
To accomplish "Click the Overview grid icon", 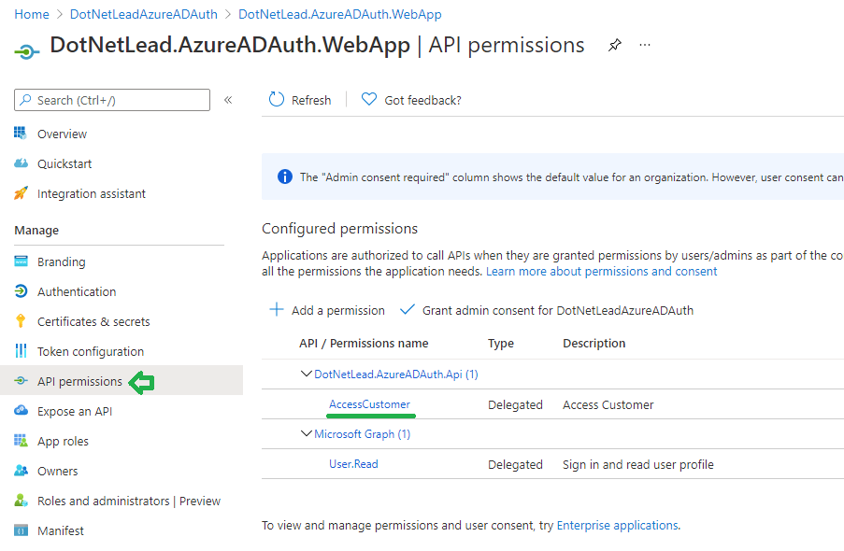I will pyautogui.click(x=21, y=134).
